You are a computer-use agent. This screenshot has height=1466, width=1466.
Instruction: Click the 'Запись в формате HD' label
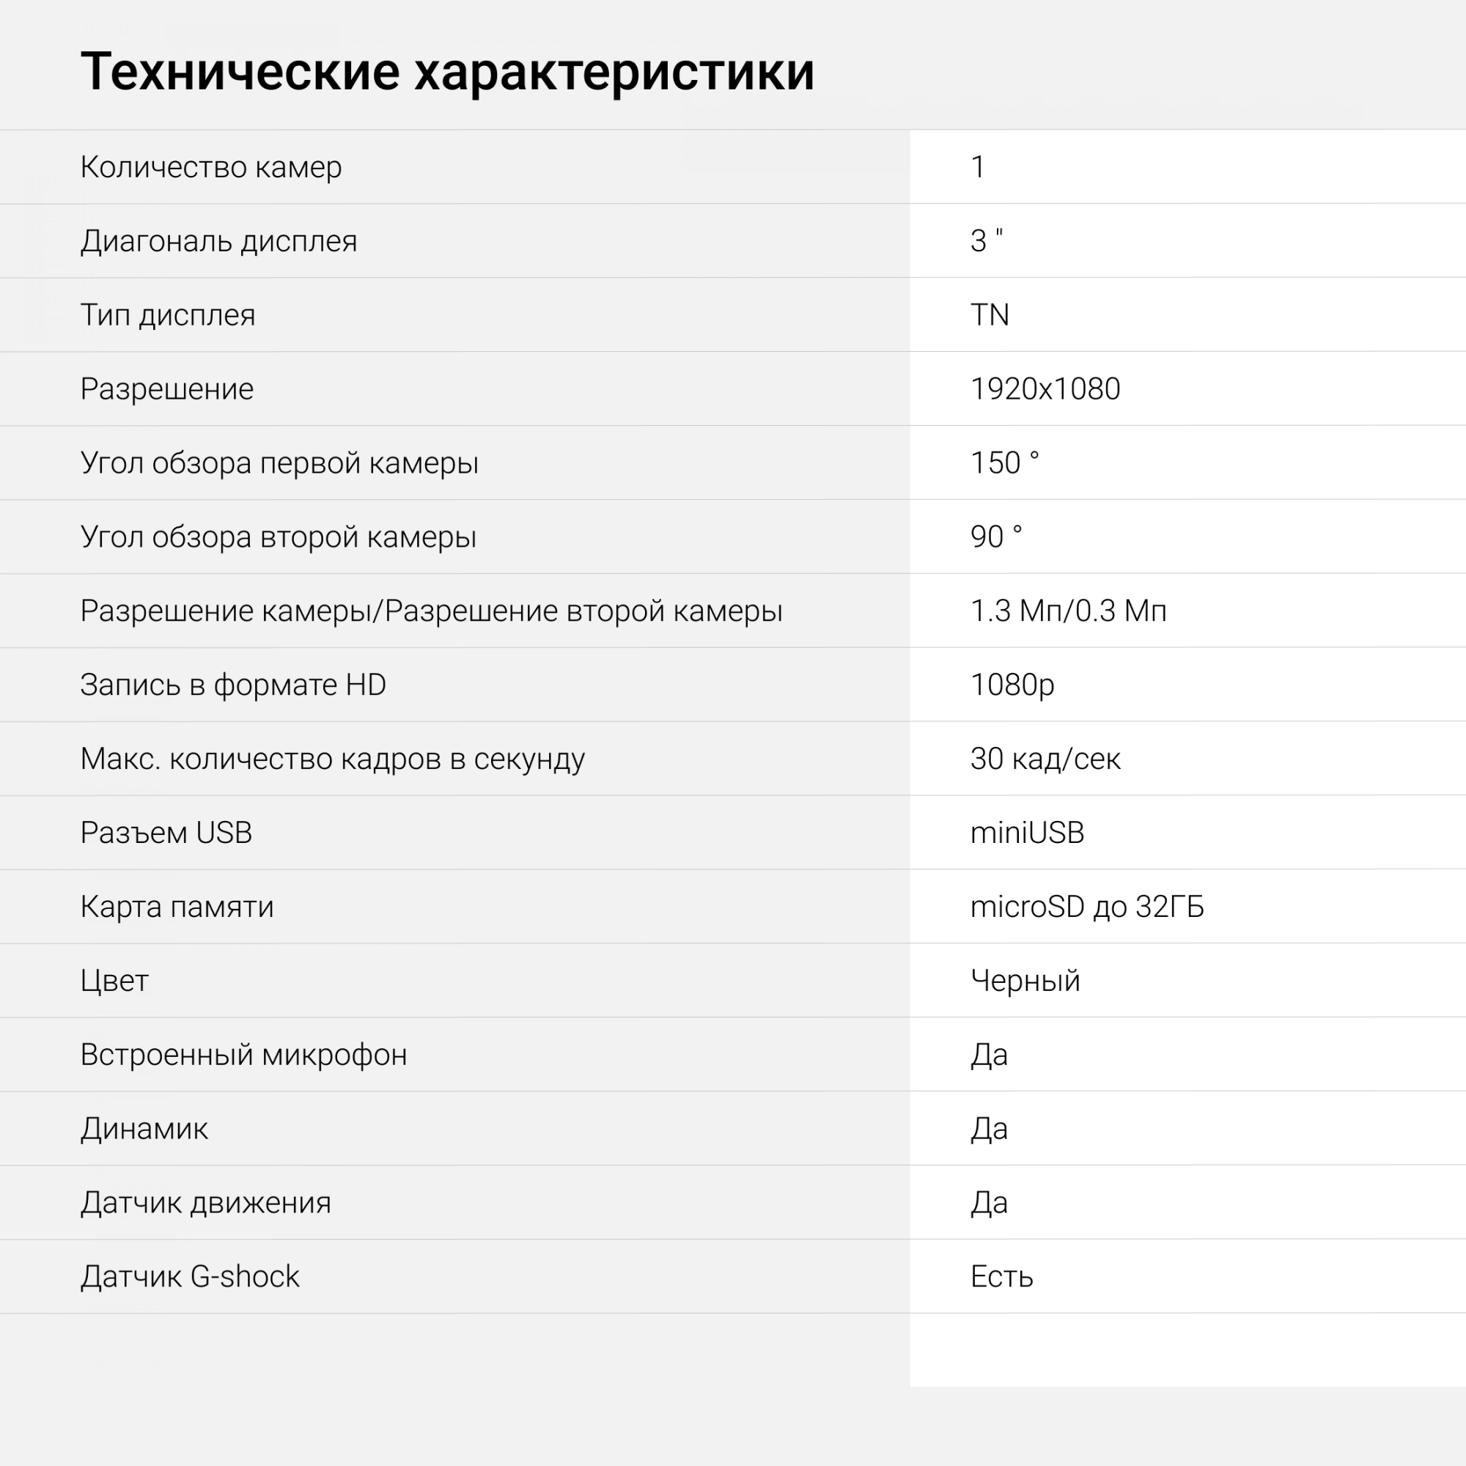(233, 685)
